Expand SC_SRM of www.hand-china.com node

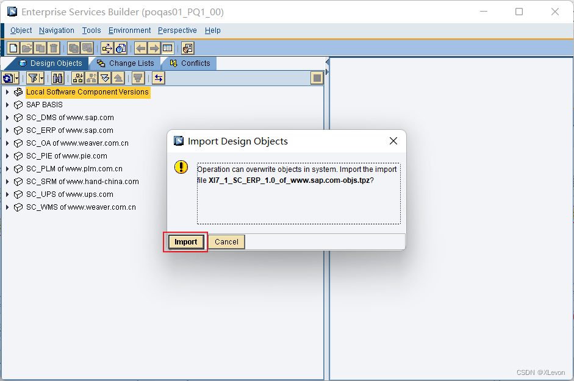(x=7, y=182)
